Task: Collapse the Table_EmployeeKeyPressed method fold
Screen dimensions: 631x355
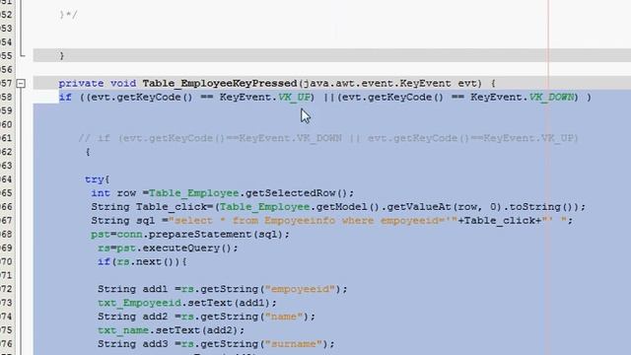Action: tap(21, 83)
